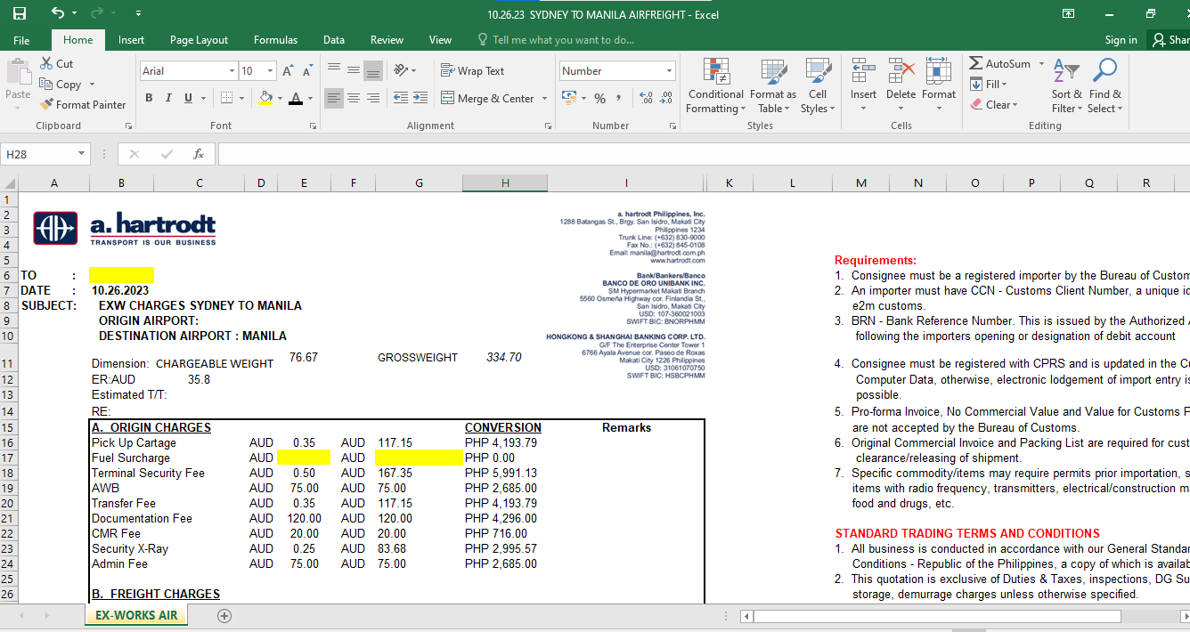
Task: Click insert function fx button
Action: 199,154
